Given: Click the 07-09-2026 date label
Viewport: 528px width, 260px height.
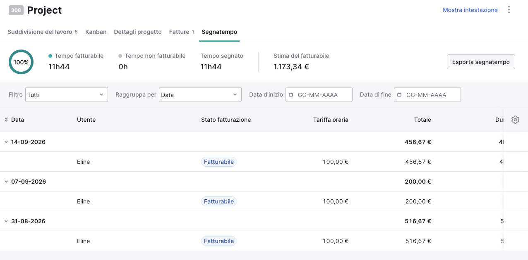Looking at the screenshot, I should tap(28, 182).
